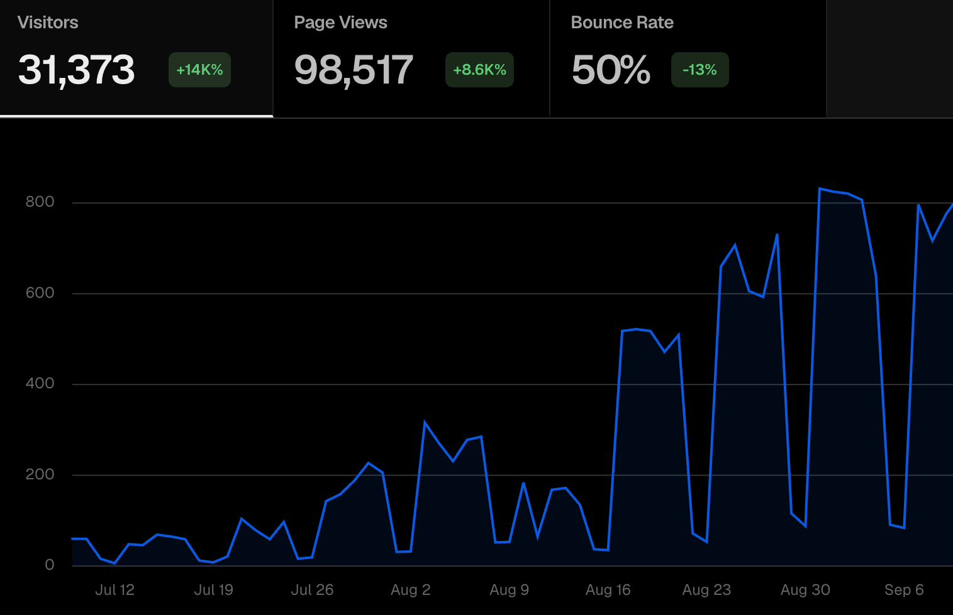The width and height of the screenshot is (953, 615).
Task: Click the 98,517 page views value
Action: click(354, 70)
